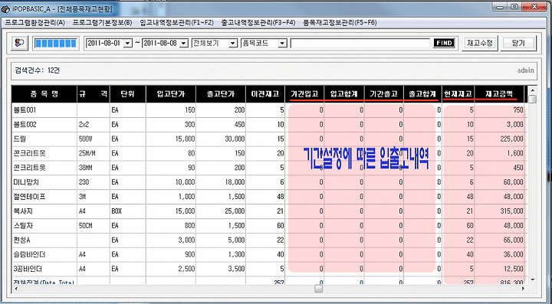552x304 pixels.
Task: Click the 출고합계 column header
Action: coord(422,94)
